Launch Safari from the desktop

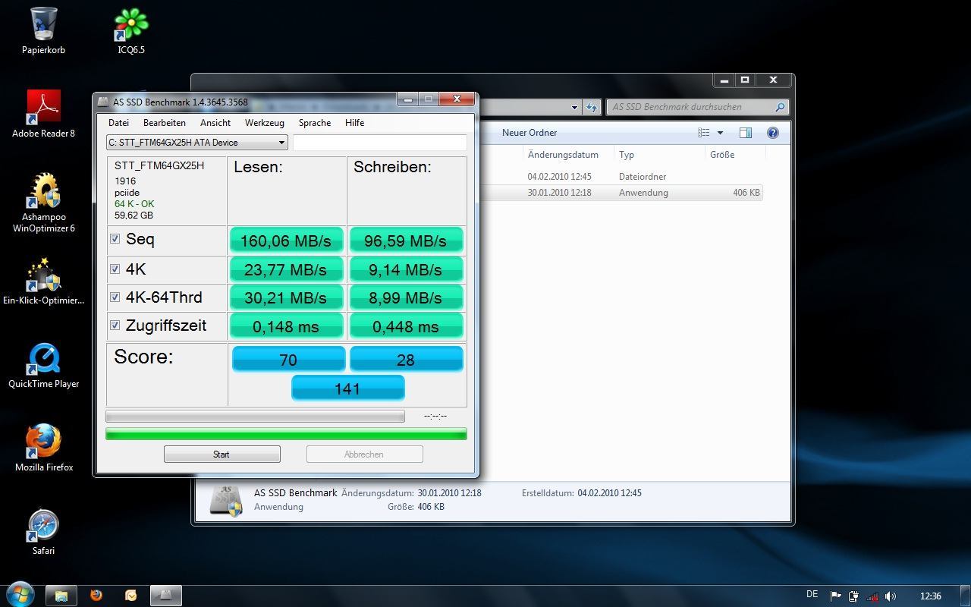click(43, 532)
